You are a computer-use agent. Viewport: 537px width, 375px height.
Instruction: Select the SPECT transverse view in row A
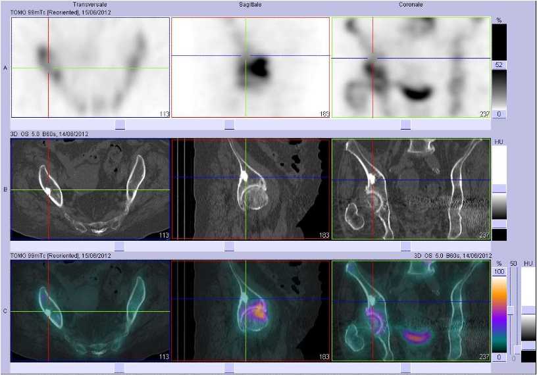tap(90, 68)
